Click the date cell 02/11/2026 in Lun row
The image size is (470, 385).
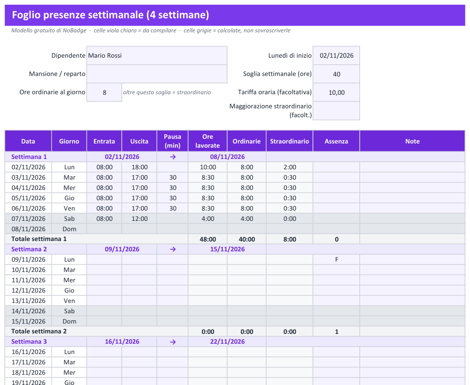click(x=28, y=167)
